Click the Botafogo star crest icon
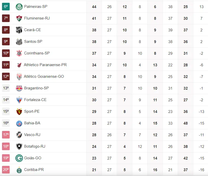Image resolution: width=208 pixels, height=176 pixels. (x=19, y=146)
